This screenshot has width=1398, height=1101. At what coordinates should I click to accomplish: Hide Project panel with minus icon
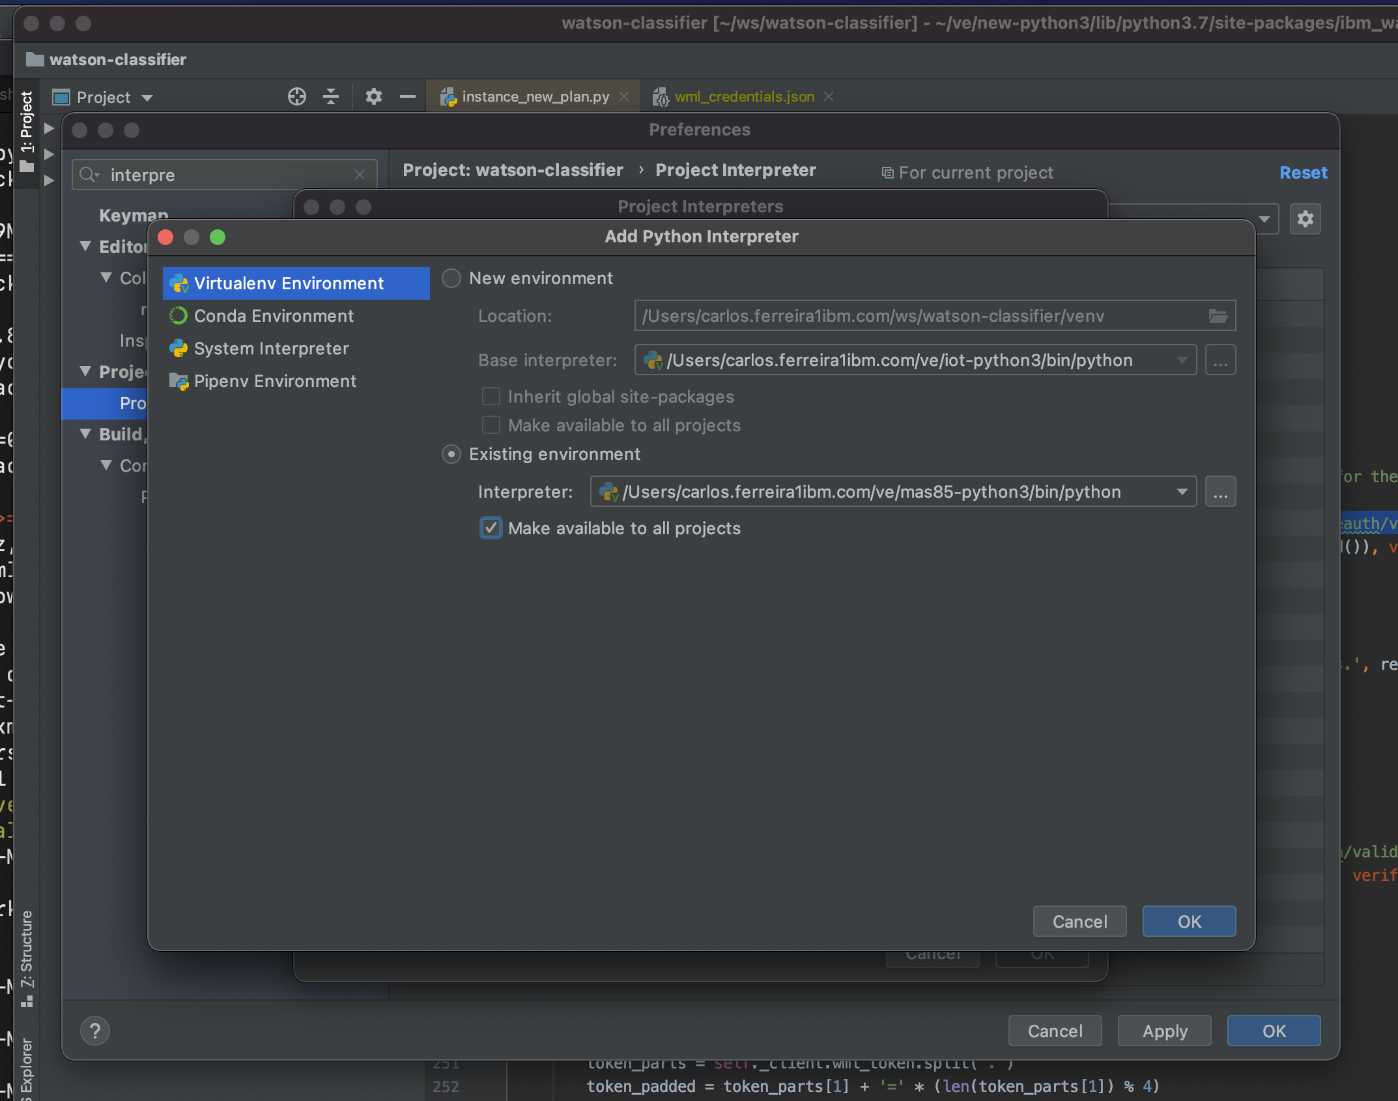pyautogui.click(x=408, y=96)
